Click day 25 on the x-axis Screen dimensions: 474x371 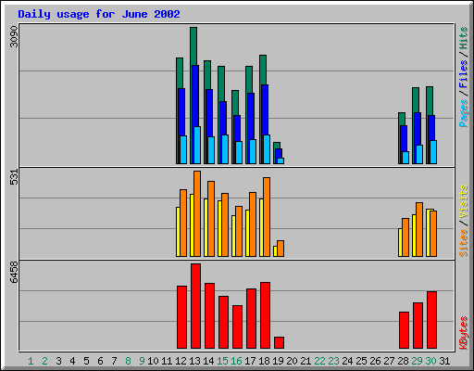(x=361, y=361)
